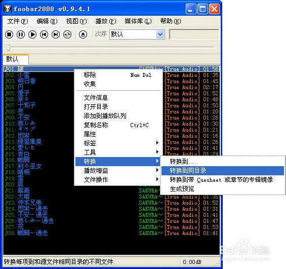Select track 01. 誠 in the playlist
The width and height of the screenshot is (286, 269).
pyautogui.click(x=111, y=69)
